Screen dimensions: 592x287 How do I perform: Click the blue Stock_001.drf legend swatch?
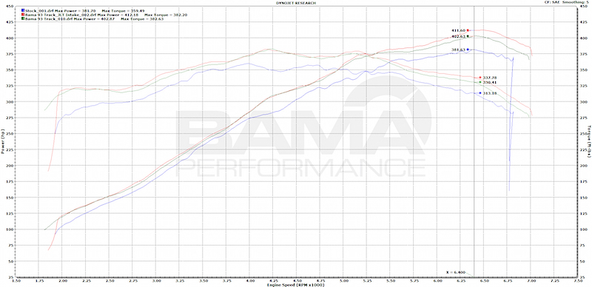pos(23,10)
